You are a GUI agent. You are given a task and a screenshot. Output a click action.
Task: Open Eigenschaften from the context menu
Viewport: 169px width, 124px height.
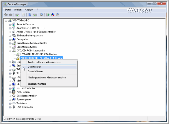click(x=49, y=84)
